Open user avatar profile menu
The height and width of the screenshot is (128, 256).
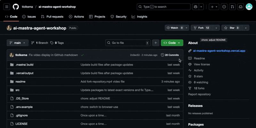pos(249,7)
